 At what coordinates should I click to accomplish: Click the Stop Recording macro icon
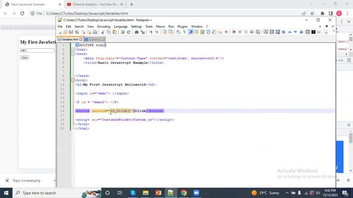(240, 32)
